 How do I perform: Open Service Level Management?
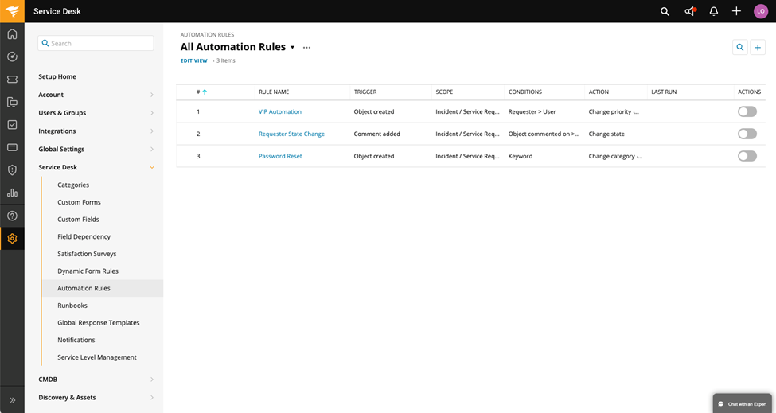point(97,357)
